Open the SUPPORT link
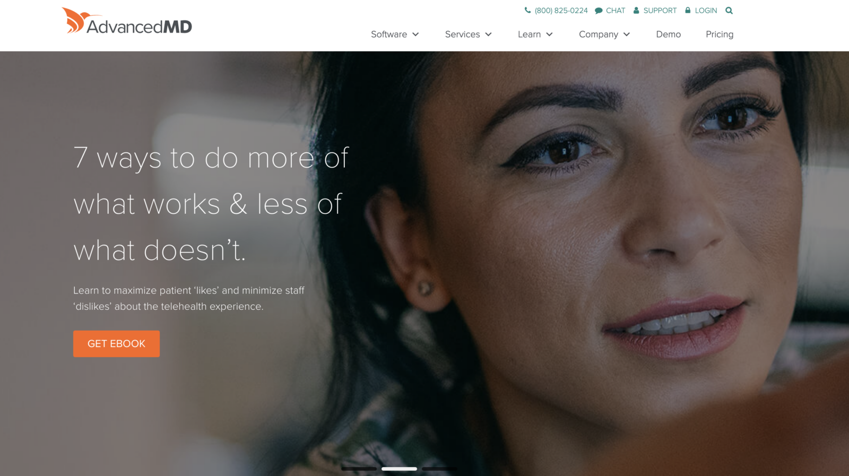 (x=660, y=11)
